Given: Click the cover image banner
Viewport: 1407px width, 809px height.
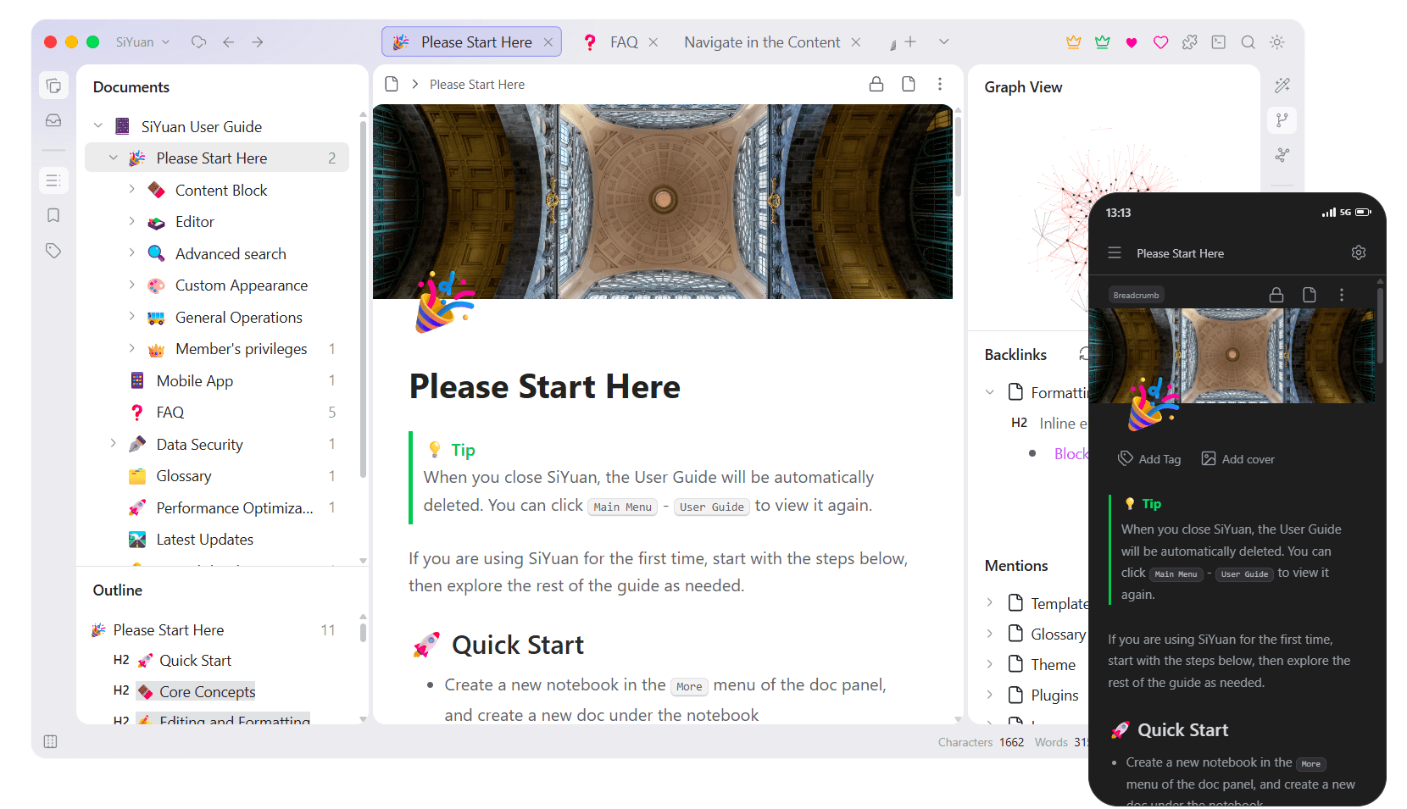Looking at the screenshot, I should 663,202.
